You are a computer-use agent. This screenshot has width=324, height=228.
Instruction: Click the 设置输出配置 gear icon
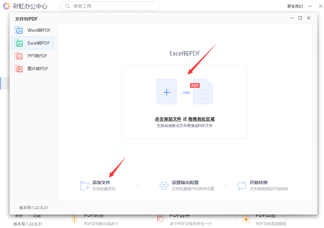tap(164, 185)
